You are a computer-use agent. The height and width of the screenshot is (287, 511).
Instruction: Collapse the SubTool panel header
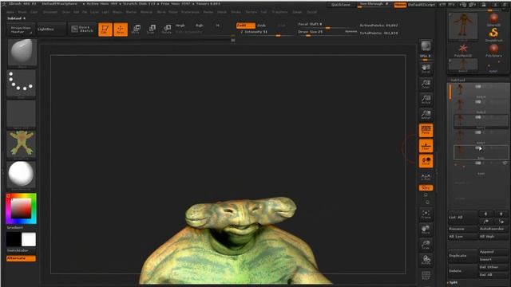point(458,80)
